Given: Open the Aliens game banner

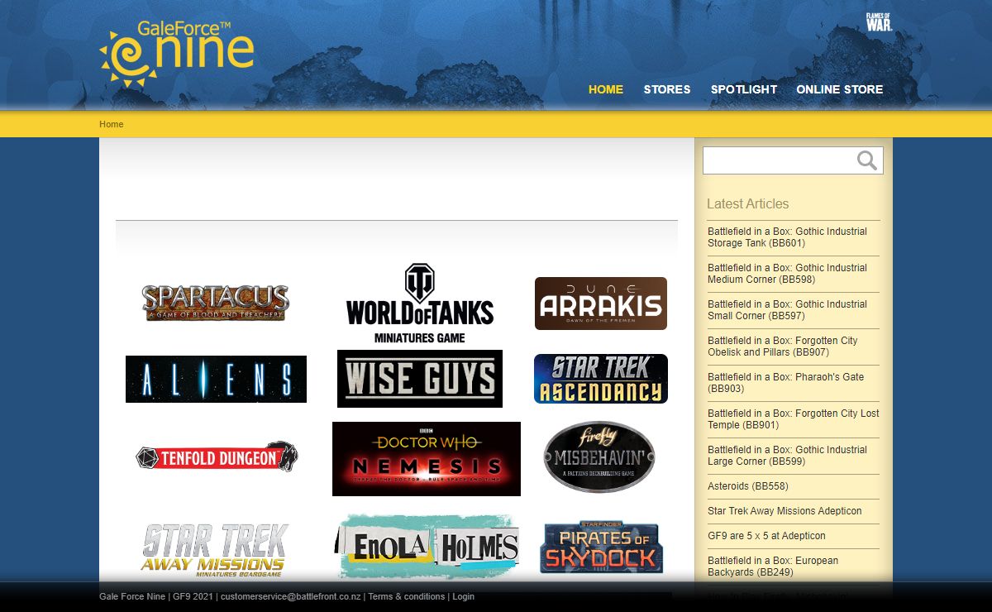Looking at the screenshot, I should pyautogui.click(x=216, y=380).
